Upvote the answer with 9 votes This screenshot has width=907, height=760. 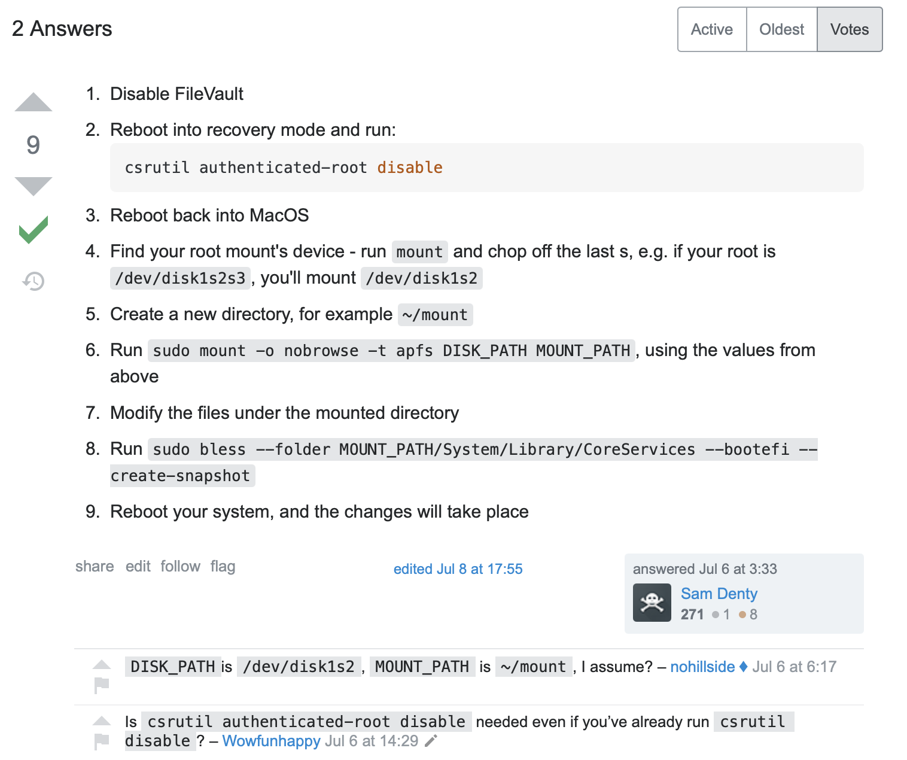34,103
